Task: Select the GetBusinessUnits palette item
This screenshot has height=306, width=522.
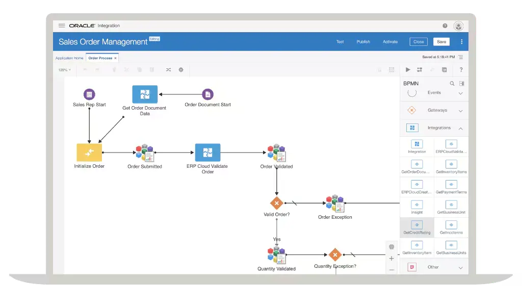Action: [x=451, y=248]
